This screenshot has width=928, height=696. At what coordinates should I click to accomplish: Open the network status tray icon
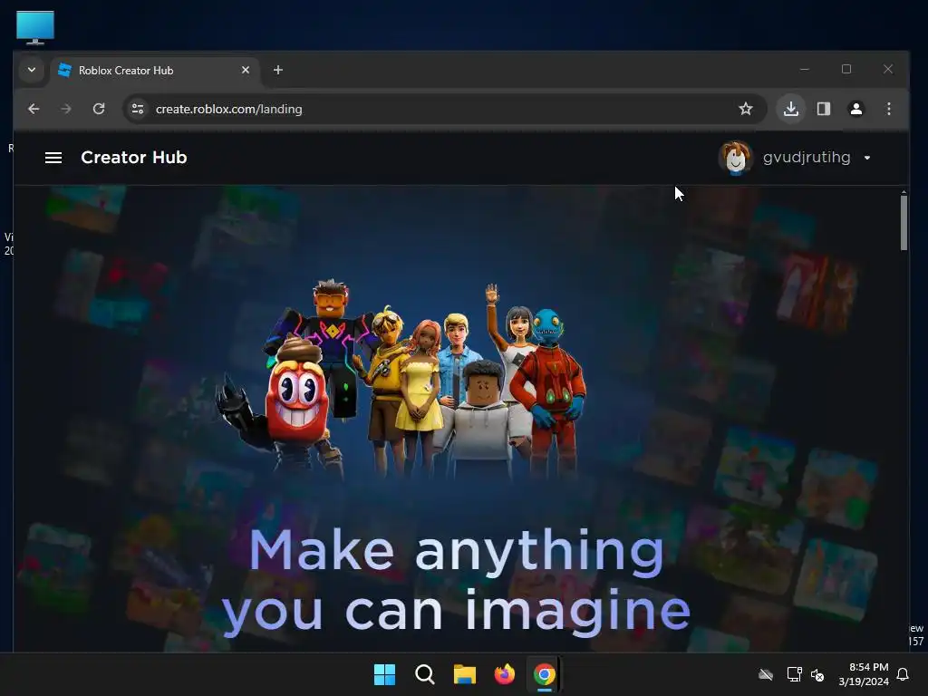click(x=794, y=674)
